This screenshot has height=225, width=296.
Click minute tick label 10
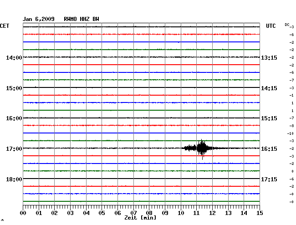click(181, 213)
